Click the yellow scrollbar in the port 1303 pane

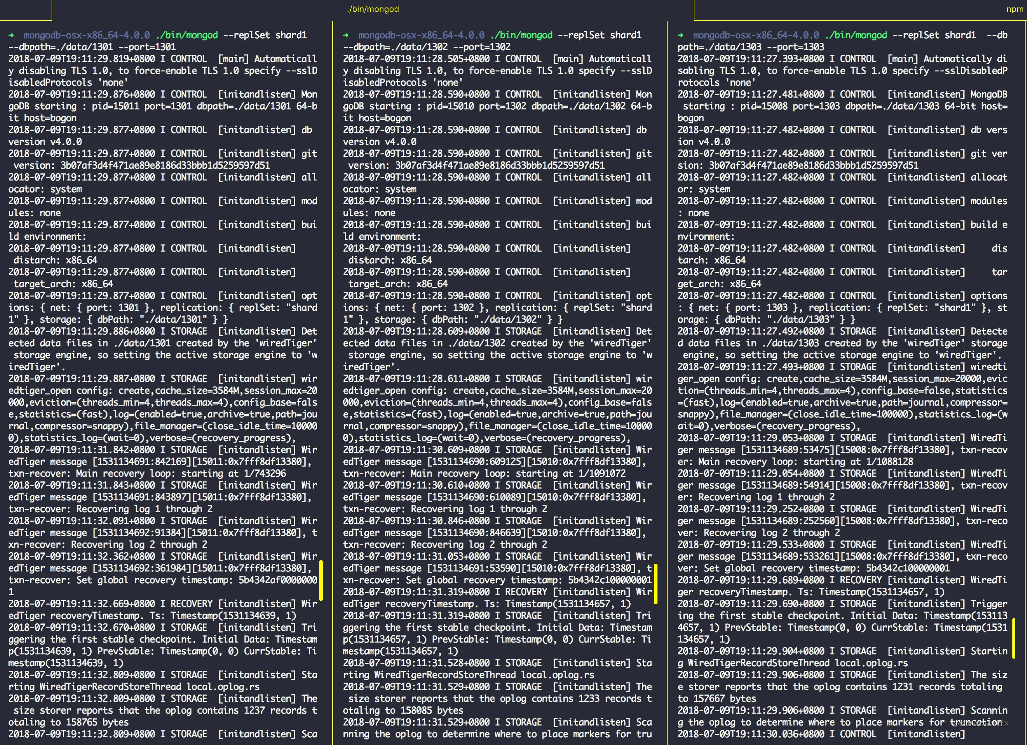1013,638
